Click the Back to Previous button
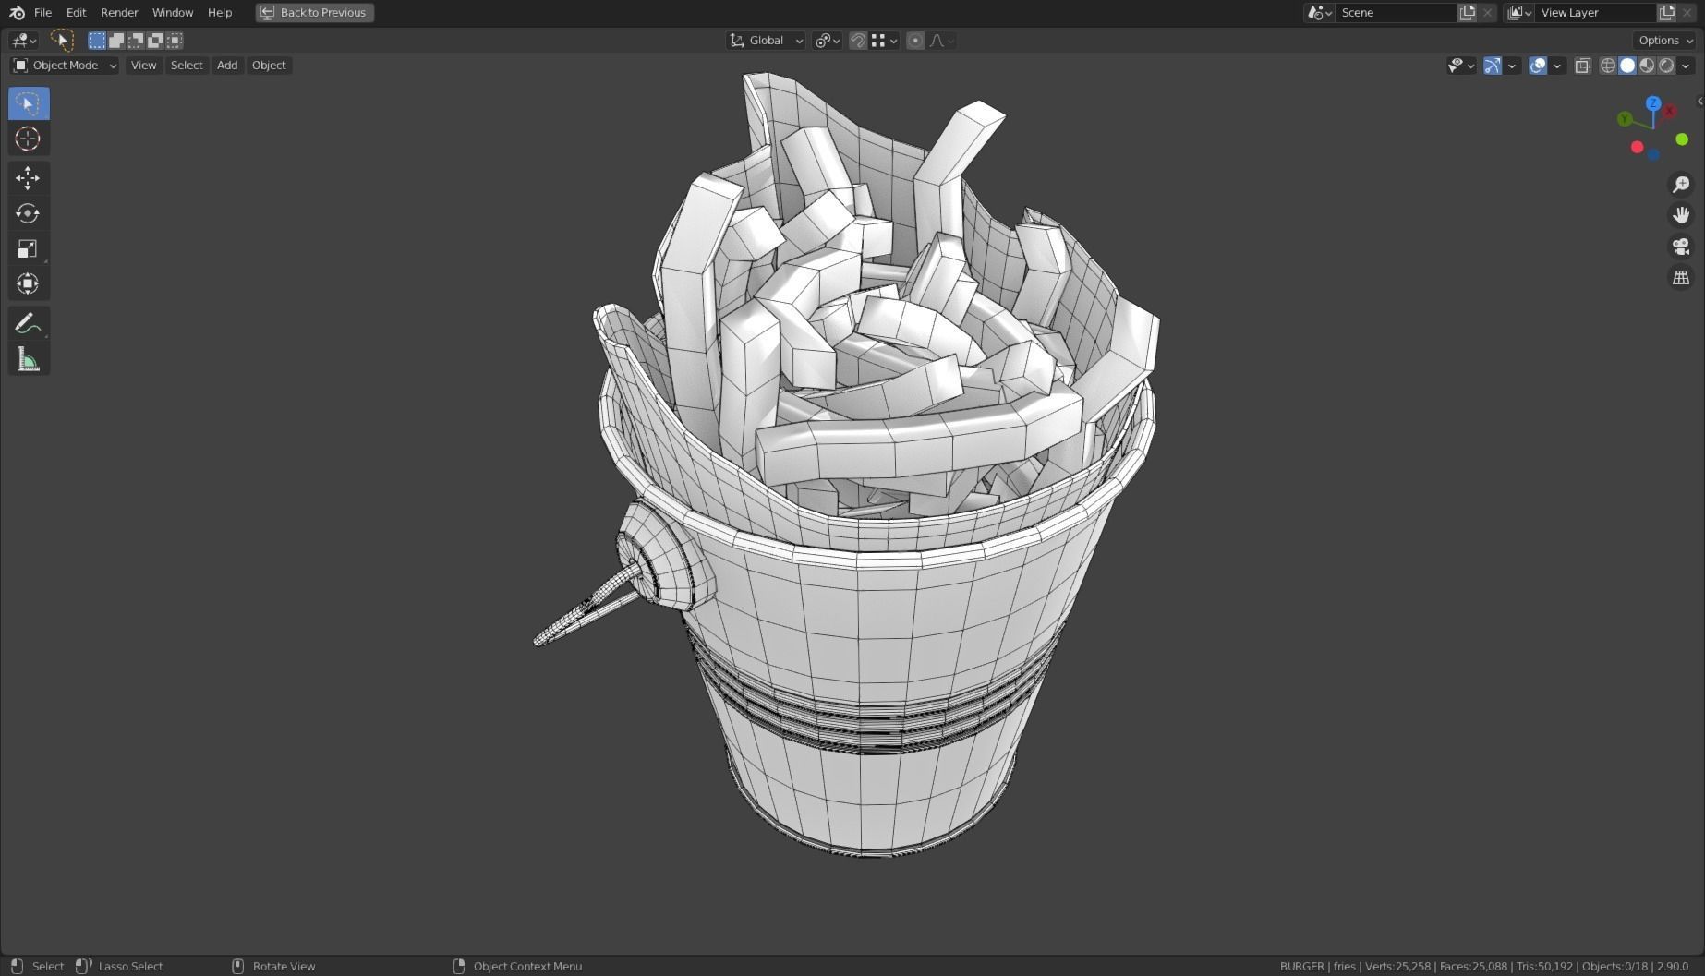 315,13
